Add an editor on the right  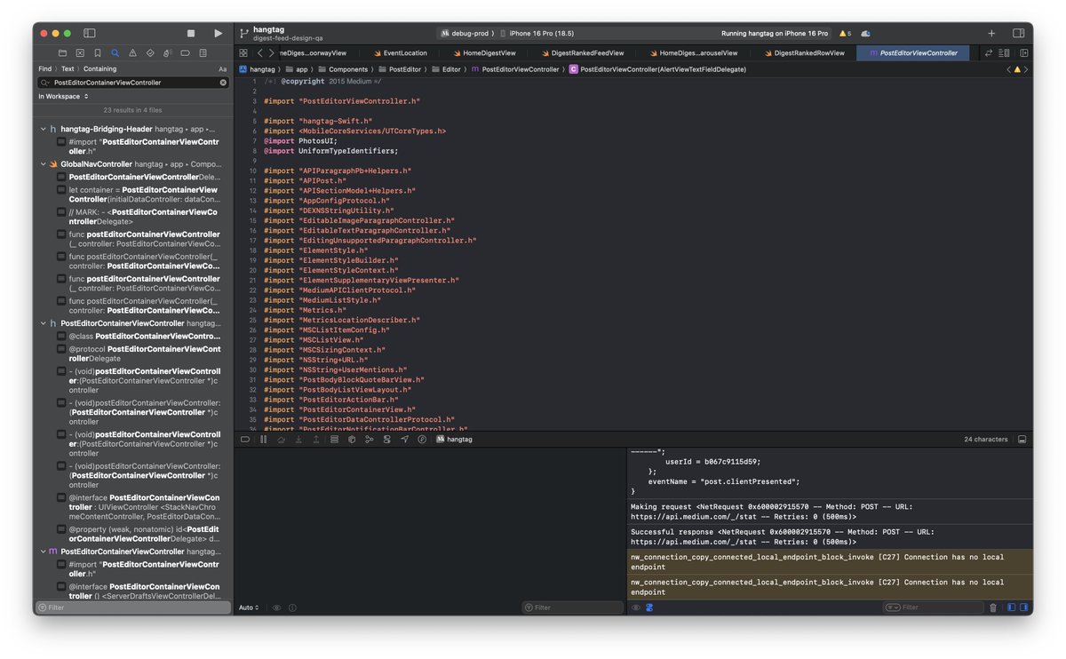(x=1023, y=53)
